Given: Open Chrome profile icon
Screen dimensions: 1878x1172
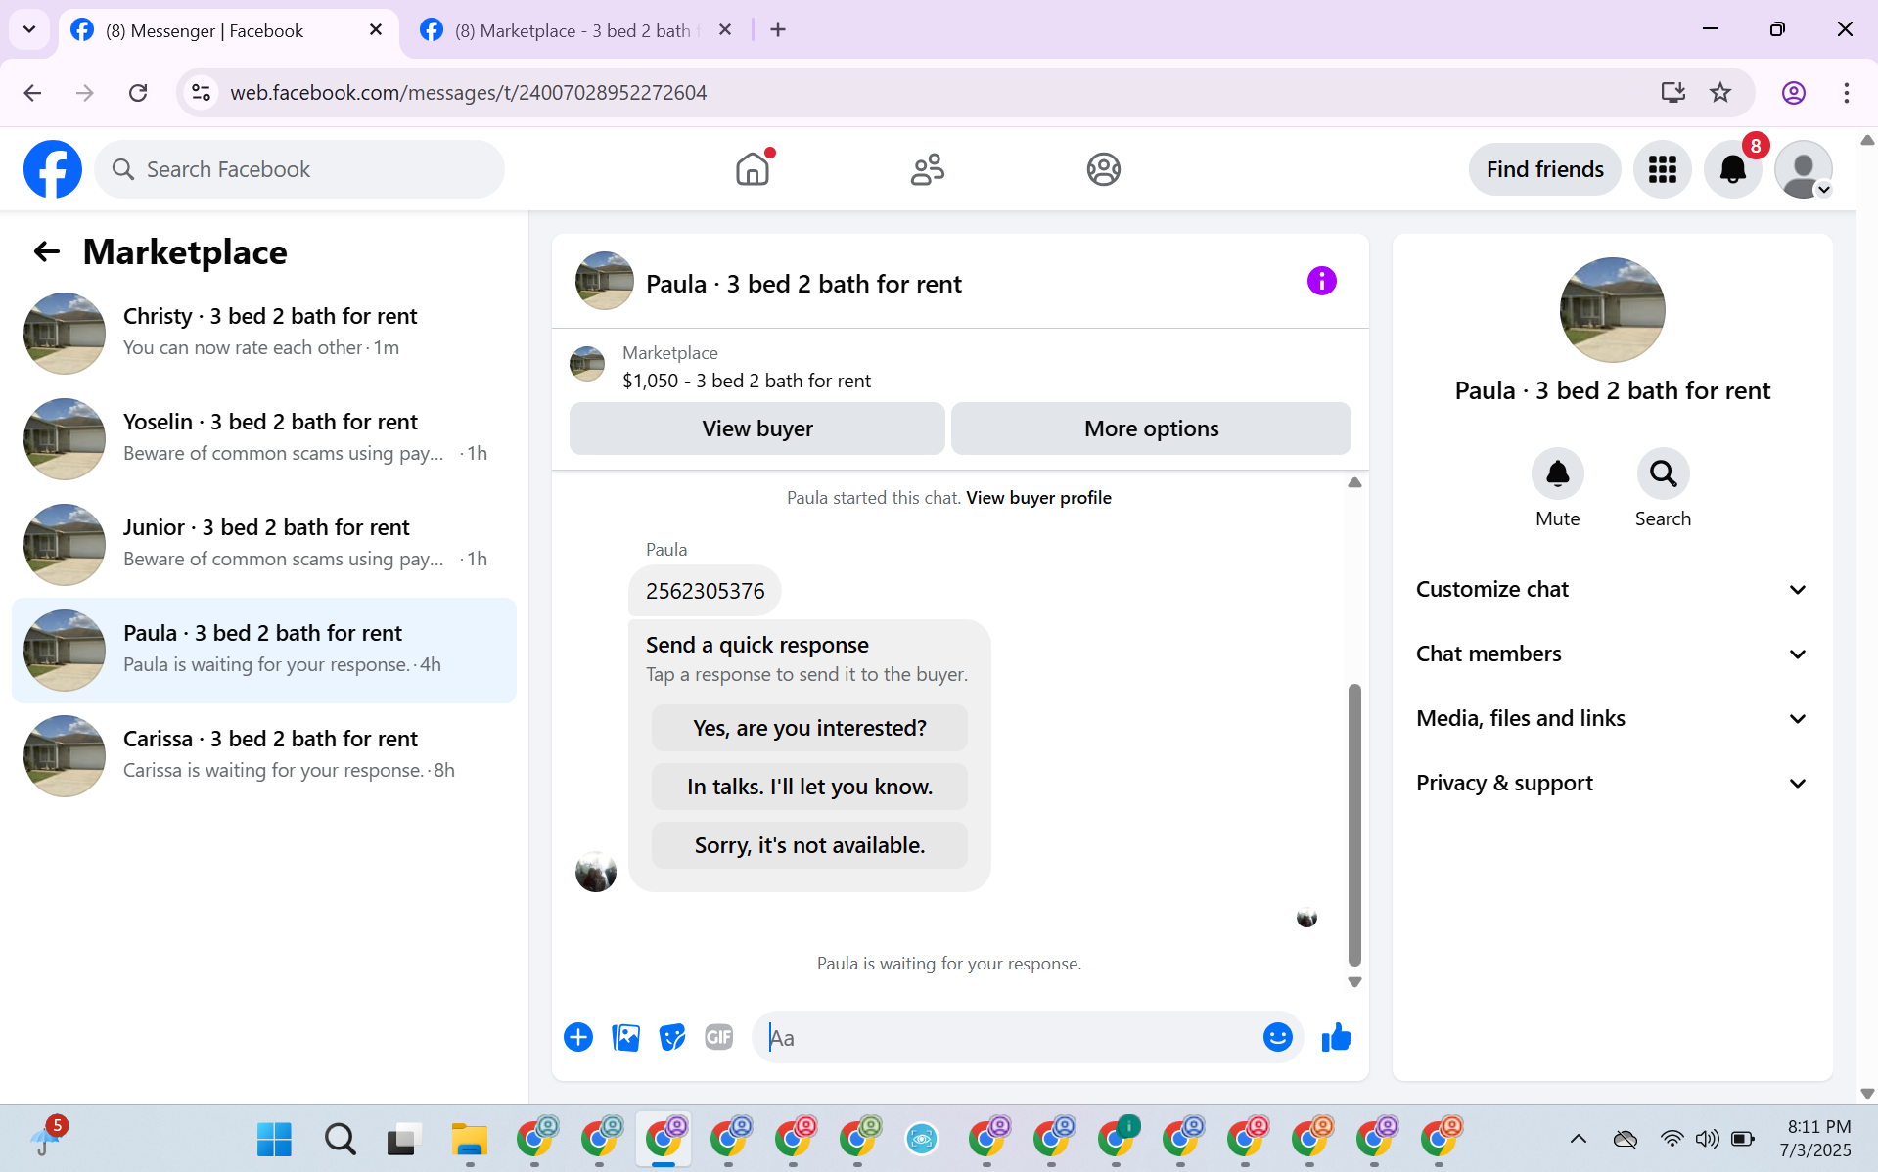Looking at the screenshot, I should point(1794,92).
